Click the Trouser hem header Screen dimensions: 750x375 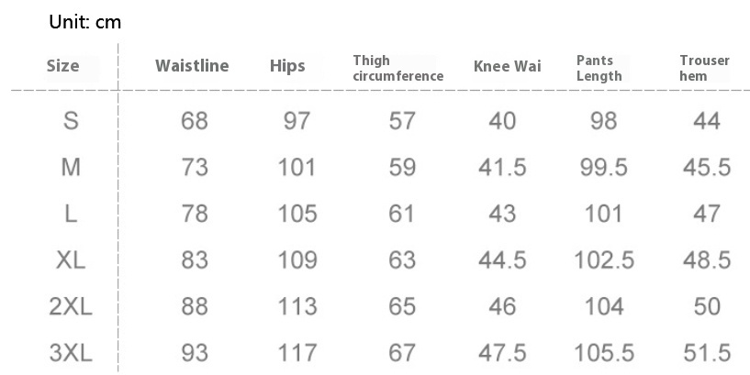pyautogui.click(x=705, y=69)
